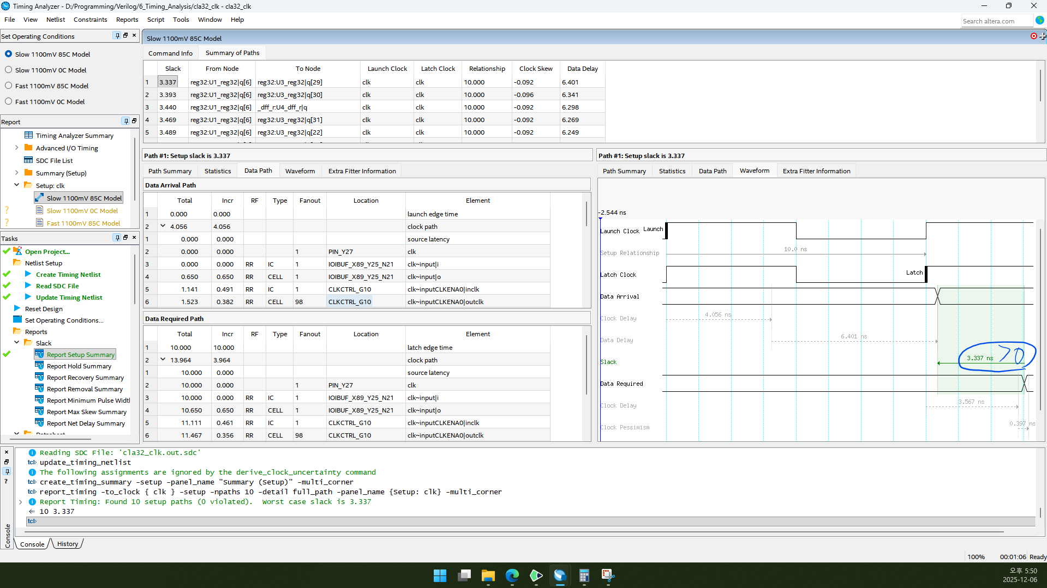
Task: Click the Report Hold Summary icon
Action: coord(39,366)
